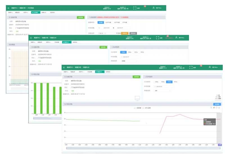This screenshot has height=156, width=225.
Task: Click fullscreen icon in the top history window
Action: [135, 8]
